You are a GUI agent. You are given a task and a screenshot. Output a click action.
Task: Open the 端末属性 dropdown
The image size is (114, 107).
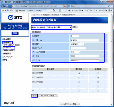click(77, 44)
